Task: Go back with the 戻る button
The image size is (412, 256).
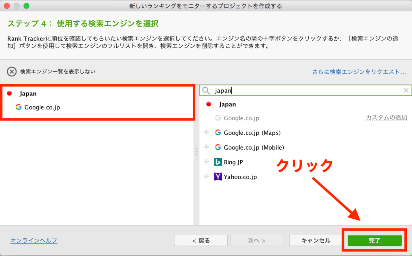Action: pos(201,240)
